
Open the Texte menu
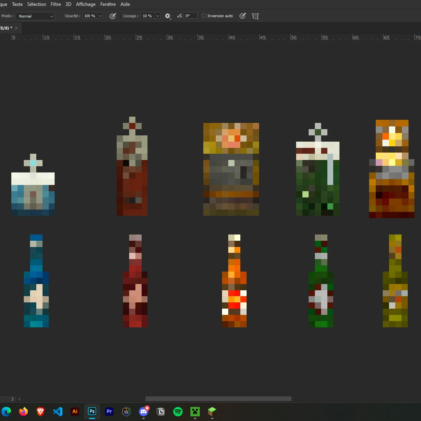click(x=17, y=4)
